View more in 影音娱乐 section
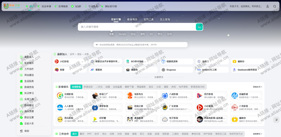The height and width of the screenshot is (137, 281). [257, 87]
